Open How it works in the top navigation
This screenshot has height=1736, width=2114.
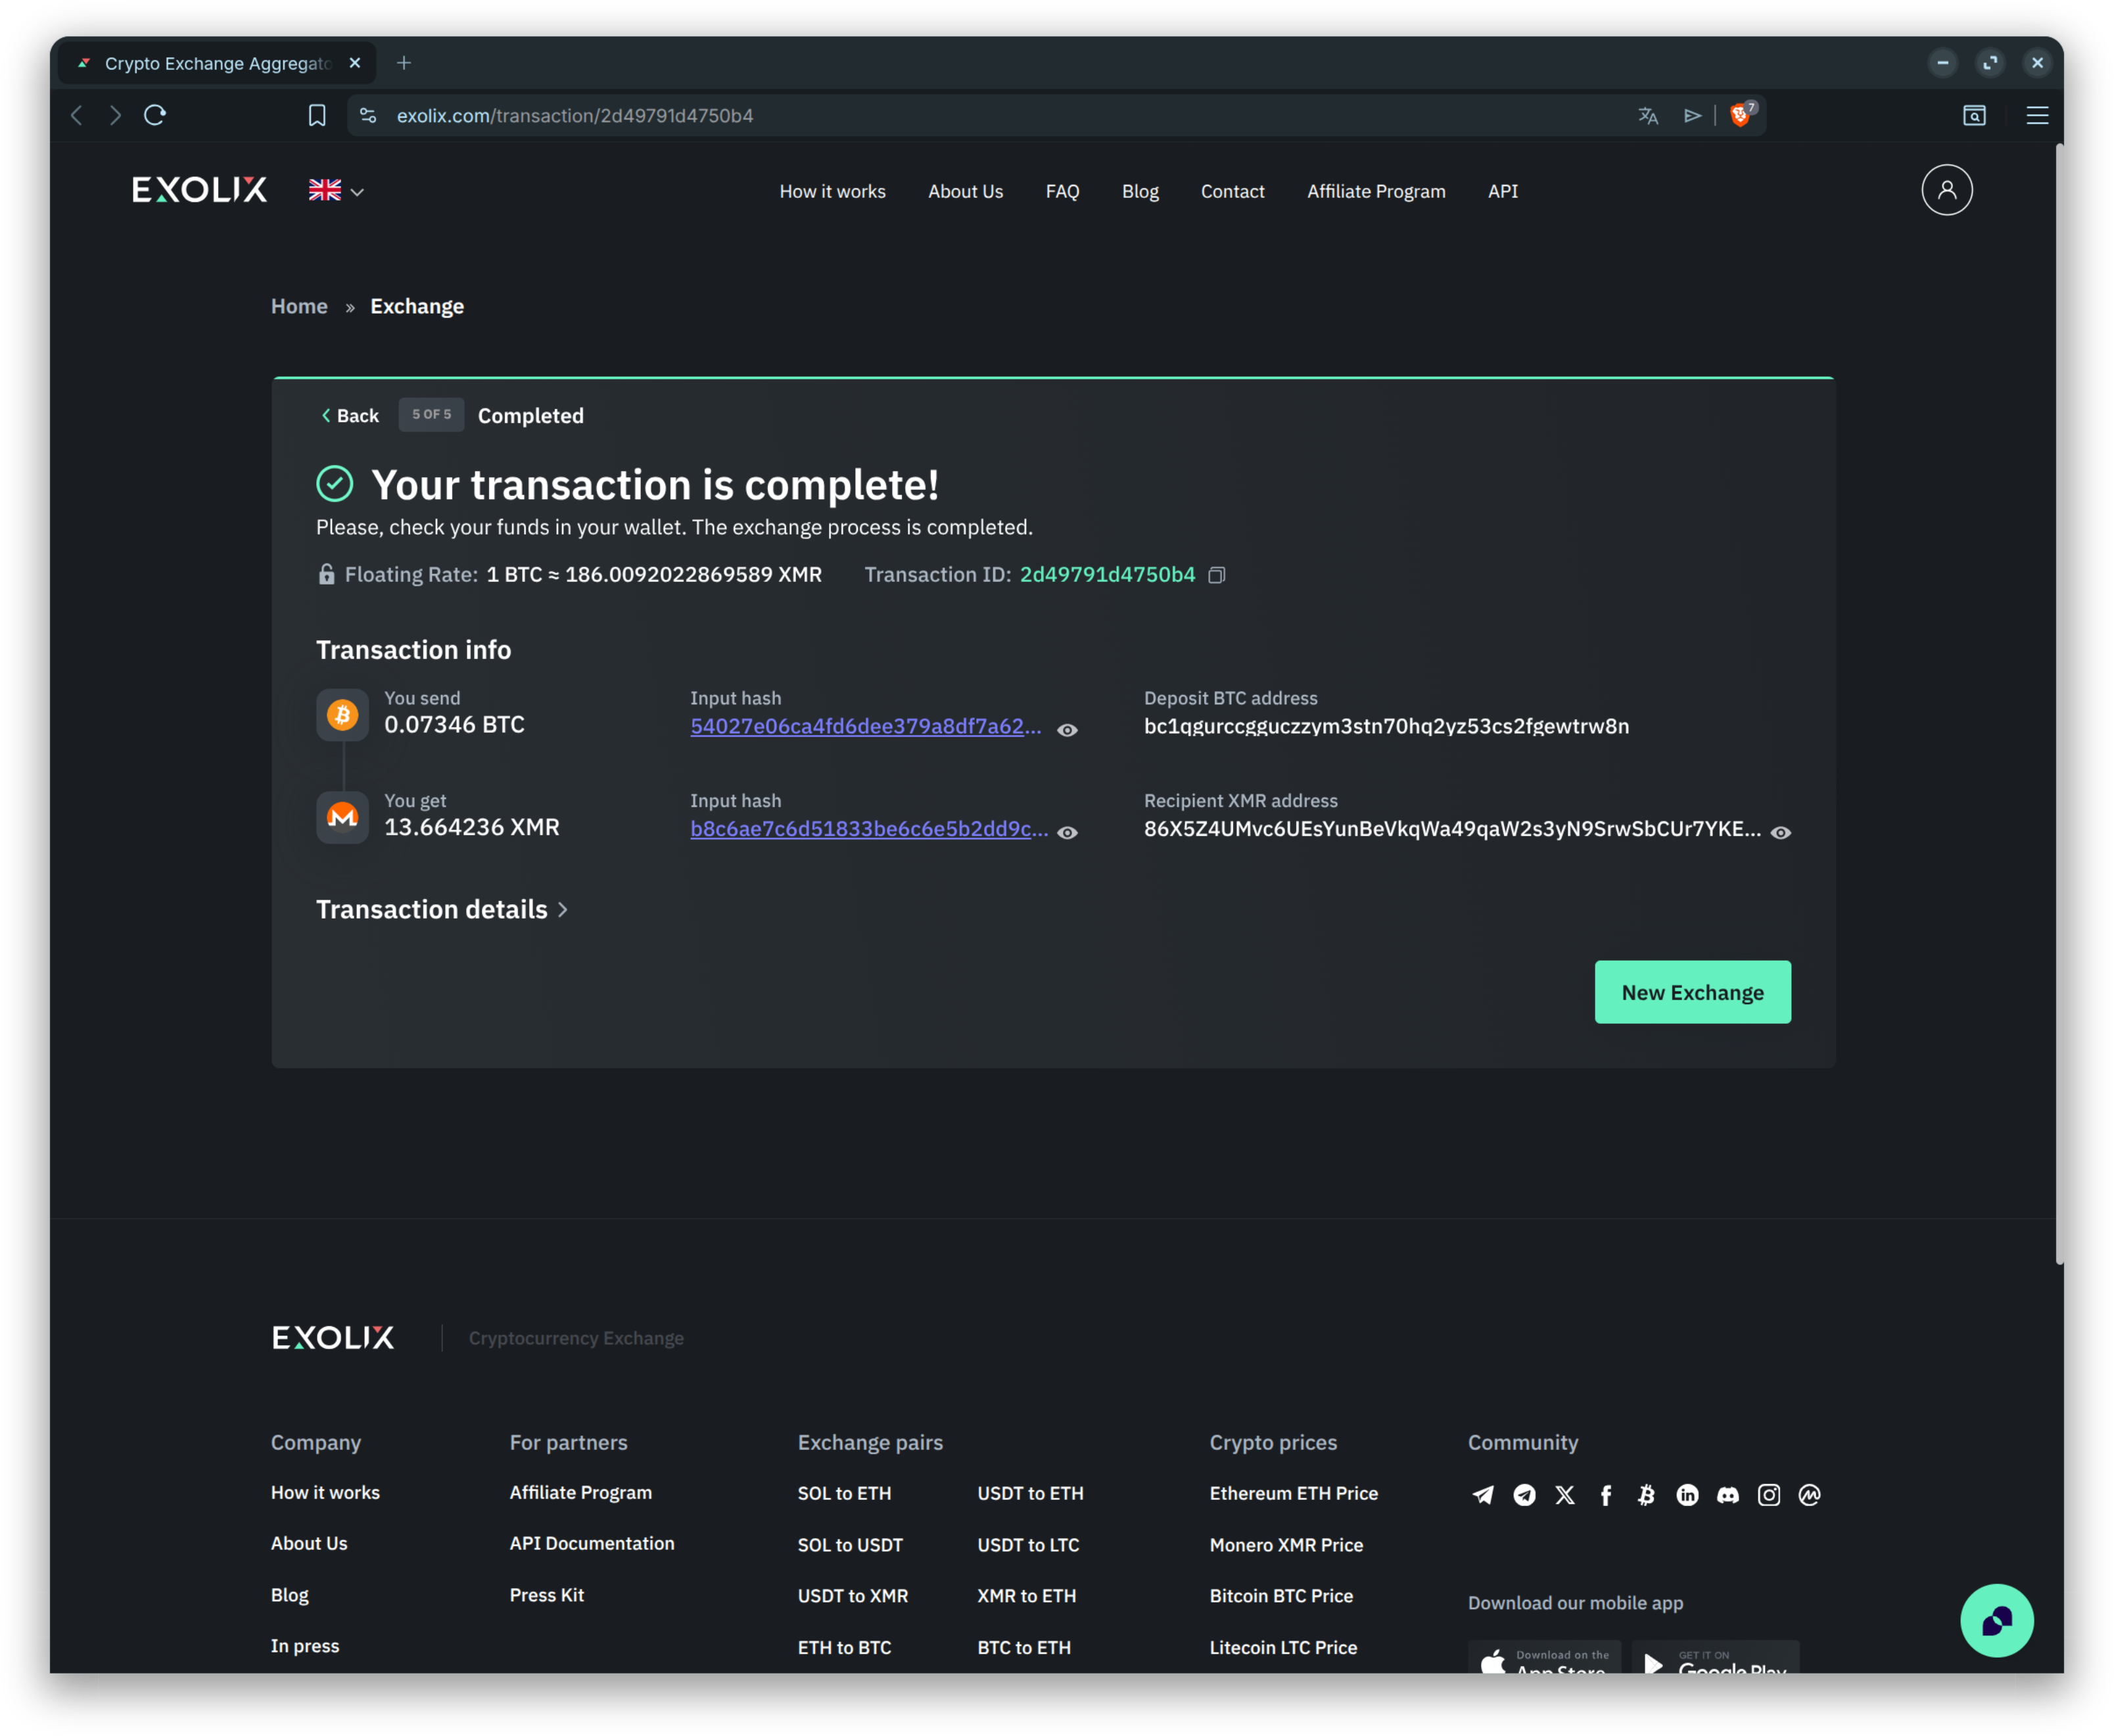(832, 191)
